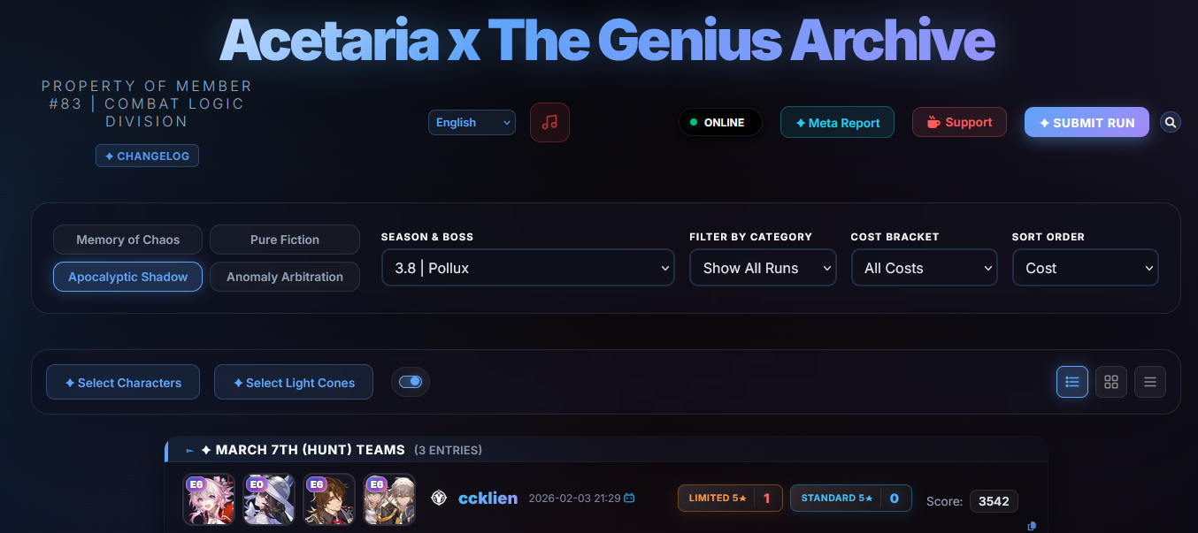
Task: Open the Cost Bracket dropdown
Action: point(925,268)
